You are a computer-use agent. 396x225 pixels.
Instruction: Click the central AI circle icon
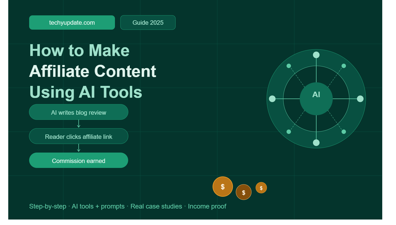point(316,99)
